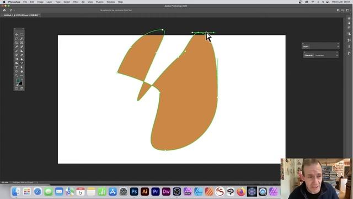Click the zoom percentage field in status bar
The height and width of the screenshot is (199, 353).
5,182
